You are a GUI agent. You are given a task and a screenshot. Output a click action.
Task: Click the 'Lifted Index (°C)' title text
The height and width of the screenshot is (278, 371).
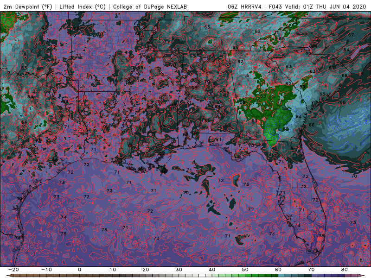click(83, 6)
